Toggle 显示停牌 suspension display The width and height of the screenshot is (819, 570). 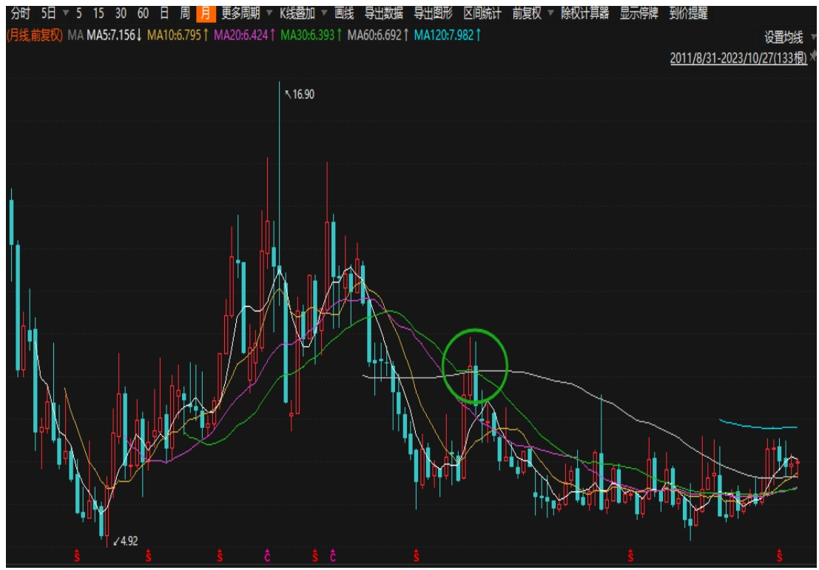coord(638,13)
